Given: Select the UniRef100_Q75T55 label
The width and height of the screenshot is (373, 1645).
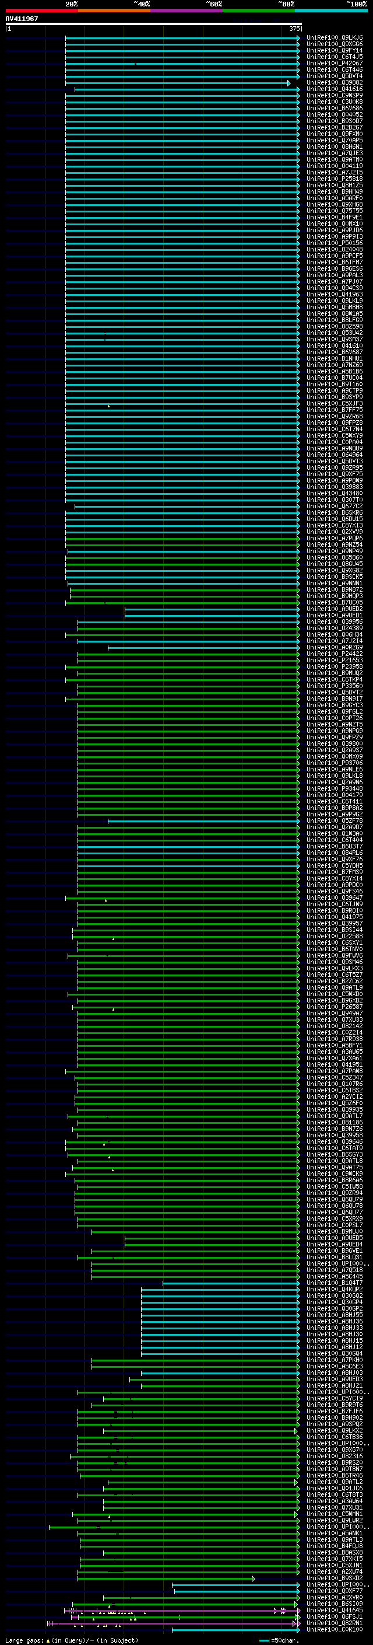Looking at the screenshot, I should (335, 211).
